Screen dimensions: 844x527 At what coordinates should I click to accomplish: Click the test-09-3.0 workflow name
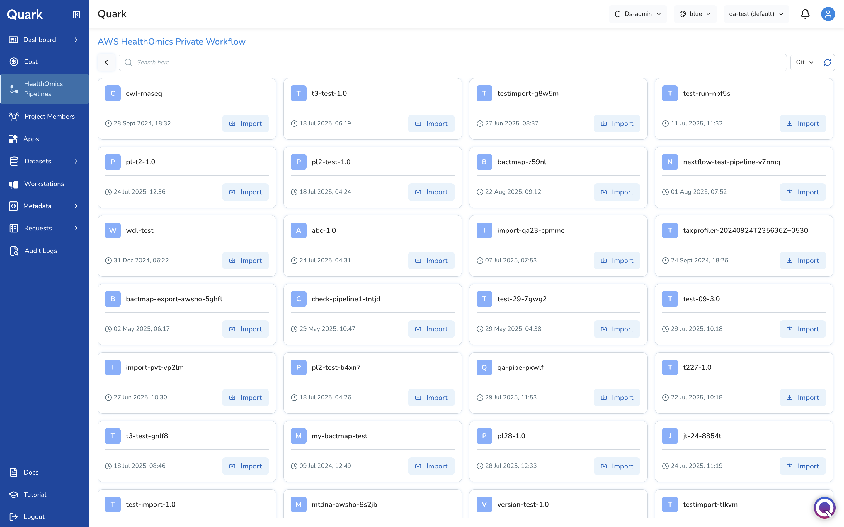701,299
